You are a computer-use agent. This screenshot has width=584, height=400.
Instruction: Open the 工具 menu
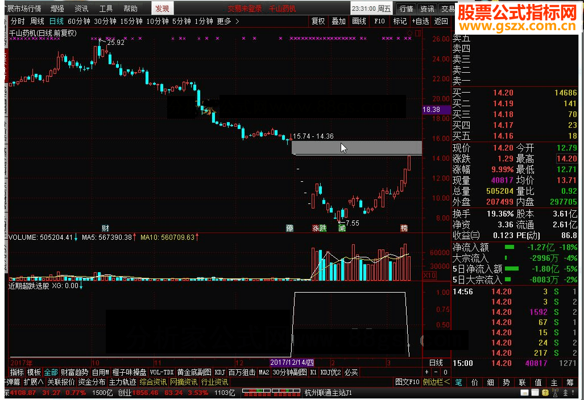(x=106, y=9)
